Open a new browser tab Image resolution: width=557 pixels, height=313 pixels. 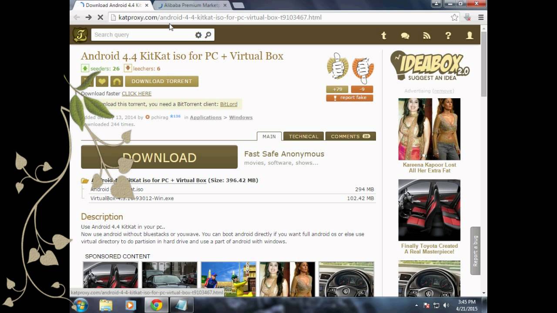coord(238,5)
